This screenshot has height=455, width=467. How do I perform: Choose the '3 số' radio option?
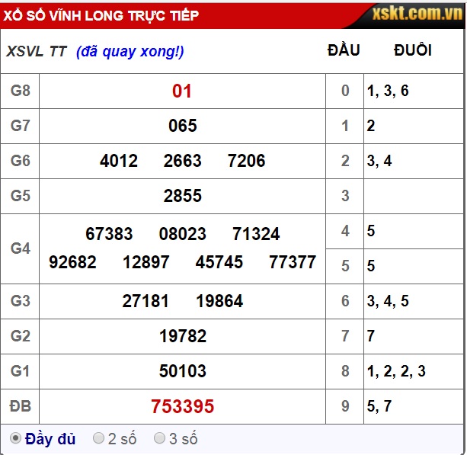(x=160, y=438)
